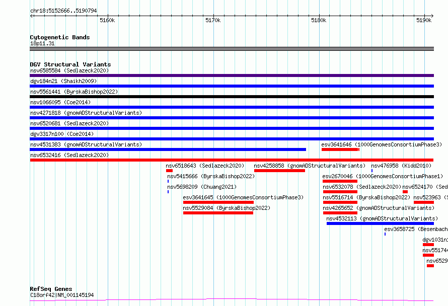Image resolution: width=448 pixels, height=306 pixels.
Task: Select nsv476958 (Kidd2010) variant label
Action: [x=401, y=166]
